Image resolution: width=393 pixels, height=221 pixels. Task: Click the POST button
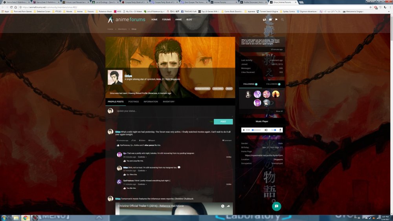coord(223,122)
